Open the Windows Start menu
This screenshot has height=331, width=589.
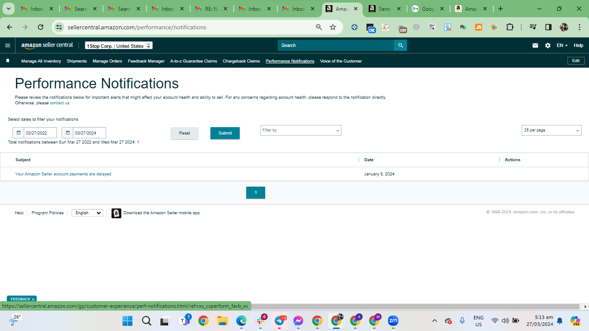pyautogui.click(x=128, y=321)
